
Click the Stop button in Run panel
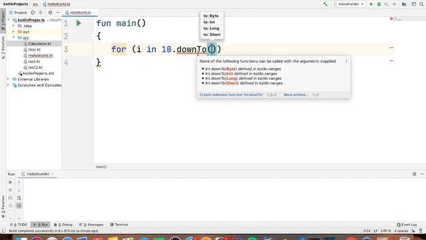(x=11, y=190)
